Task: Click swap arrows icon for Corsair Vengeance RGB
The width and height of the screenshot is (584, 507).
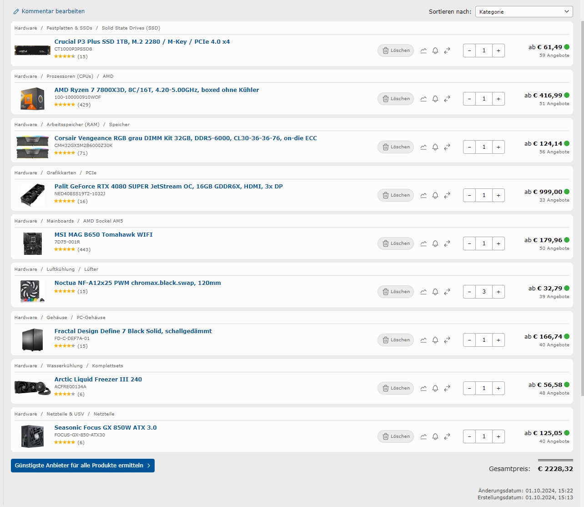Action: (x=447, y=147)
